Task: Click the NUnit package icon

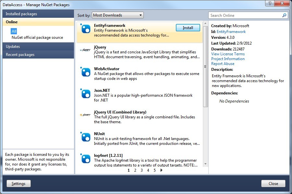Action: click(x=85, y=137)
